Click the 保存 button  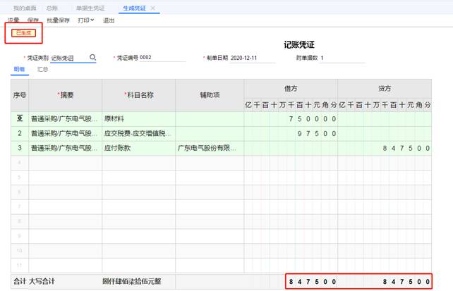click(x=32, y=20)
